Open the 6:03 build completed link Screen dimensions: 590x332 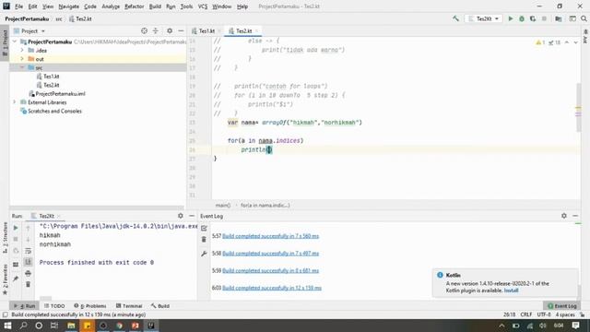pyautogui.click(x=272, y=288)
